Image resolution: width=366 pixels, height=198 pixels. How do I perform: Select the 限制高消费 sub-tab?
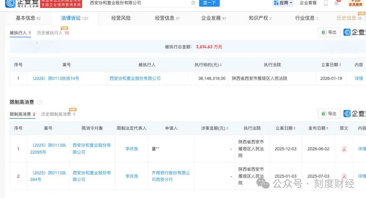tap(22, 114)
